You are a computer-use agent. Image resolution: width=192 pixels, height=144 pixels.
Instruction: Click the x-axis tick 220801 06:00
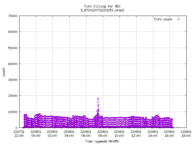tap(86, 134)
